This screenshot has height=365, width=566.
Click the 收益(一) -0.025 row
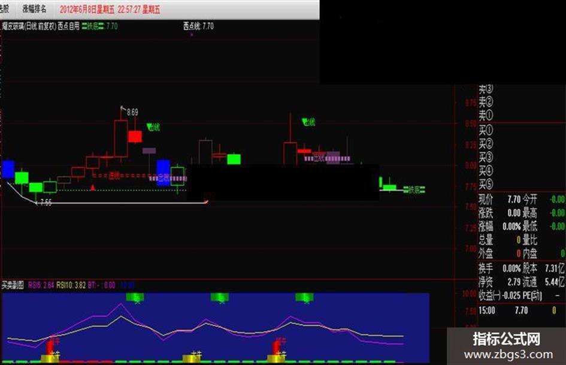point(500,295)
